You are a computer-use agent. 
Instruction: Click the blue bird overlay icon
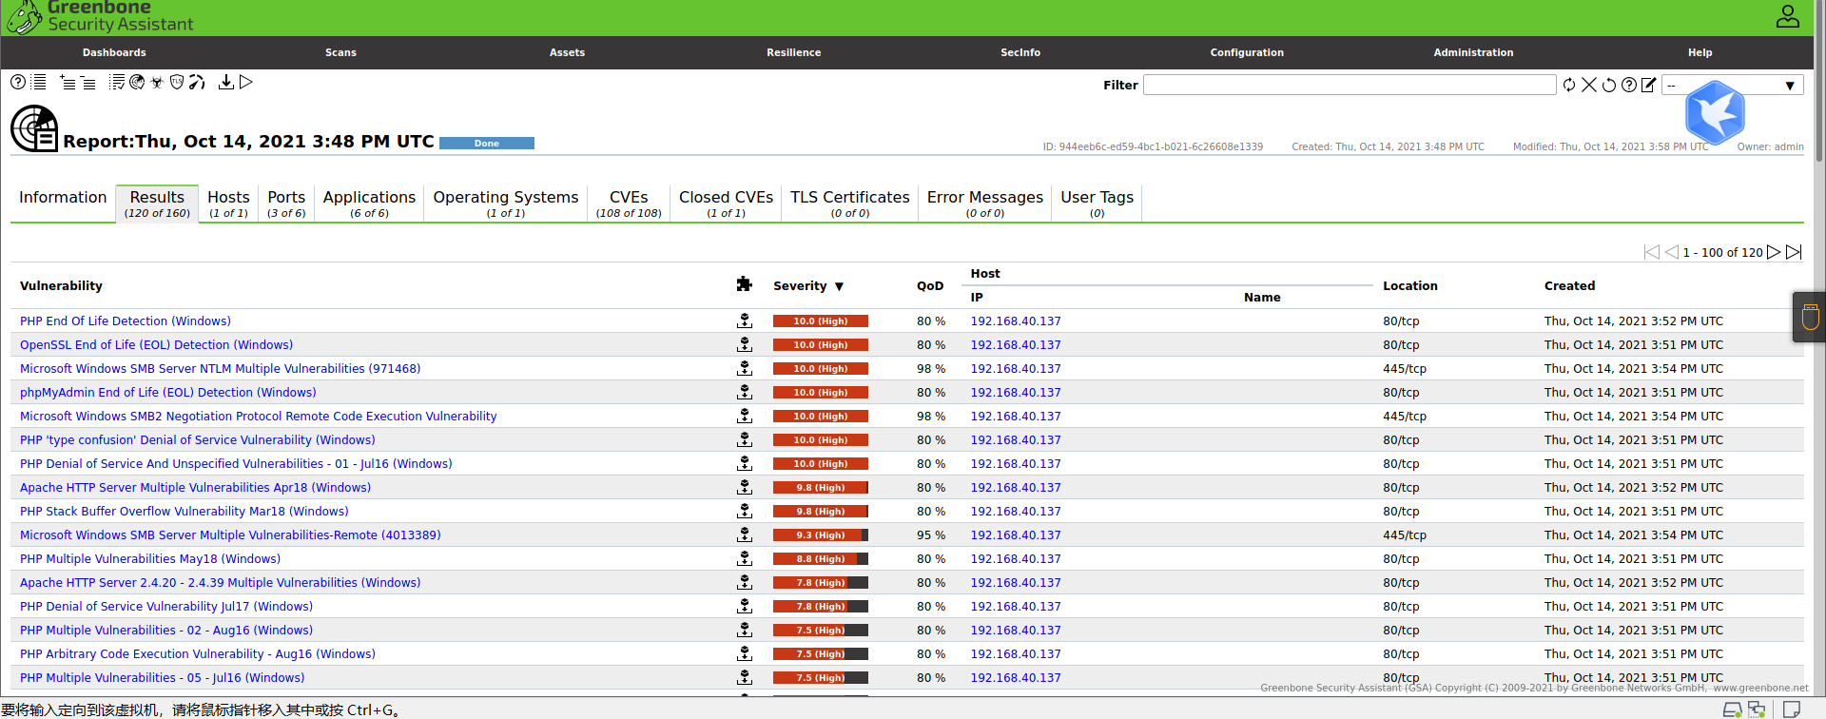[1715, 112]
